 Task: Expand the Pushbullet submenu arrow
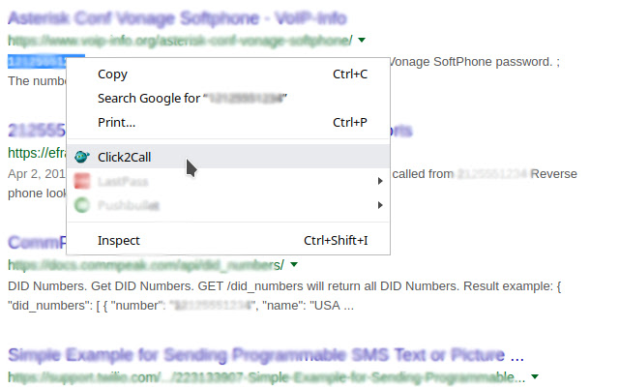(x=380, y=205)
